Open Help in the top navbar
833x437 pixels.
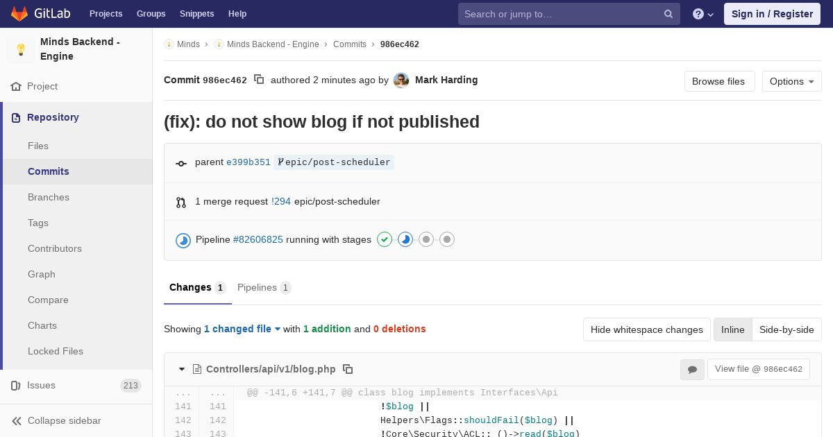pos(237,14)
